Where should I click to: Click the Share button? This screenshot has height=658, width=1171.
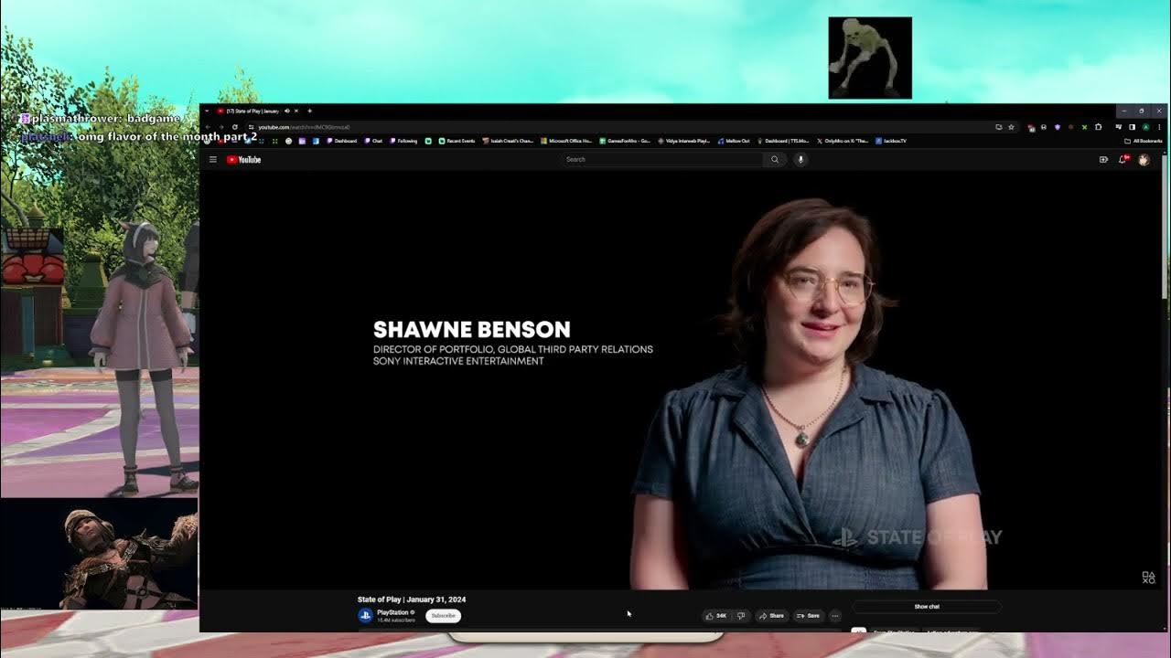772,616
